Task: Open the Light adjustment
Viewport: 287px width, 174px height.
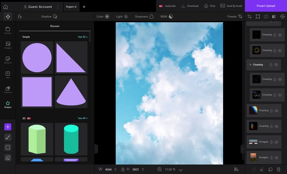Action: point(122,17)
